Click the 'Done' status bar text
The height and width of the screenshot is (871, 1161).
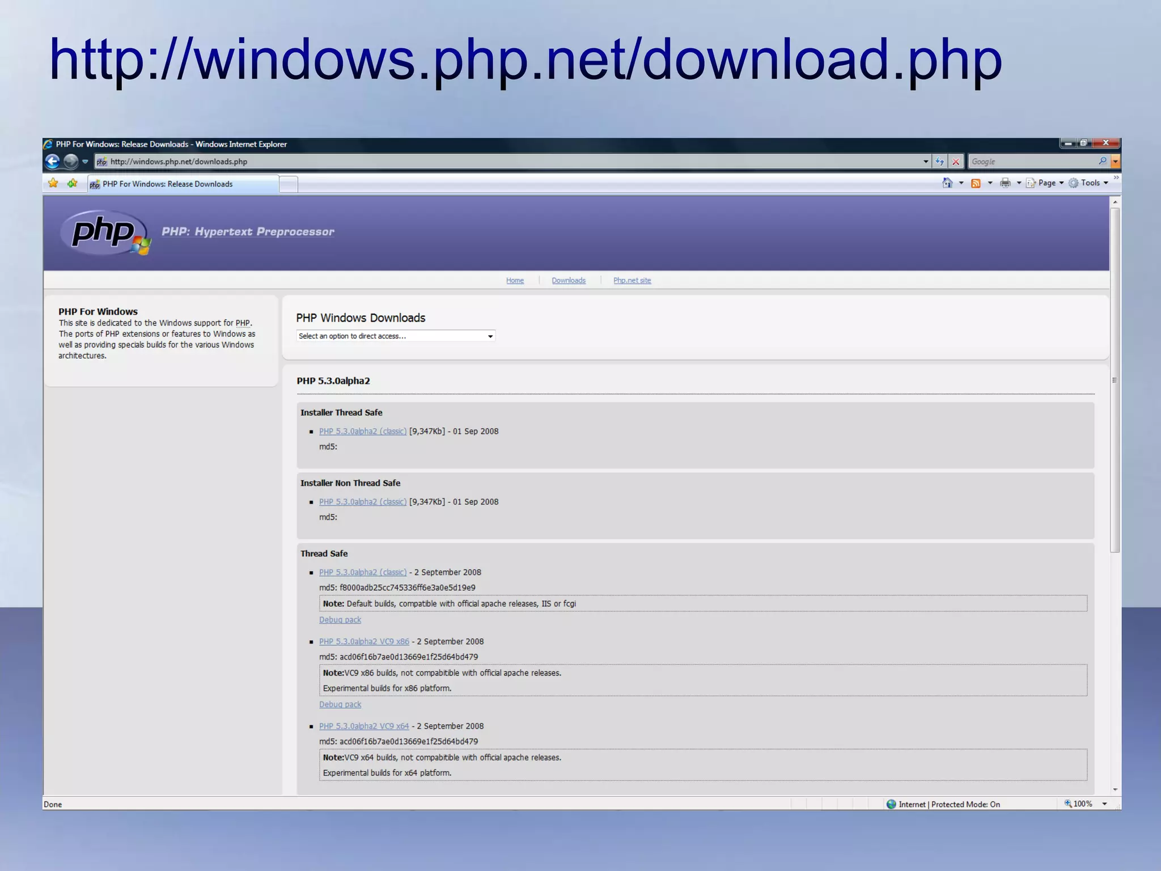[x=53, y=804]
